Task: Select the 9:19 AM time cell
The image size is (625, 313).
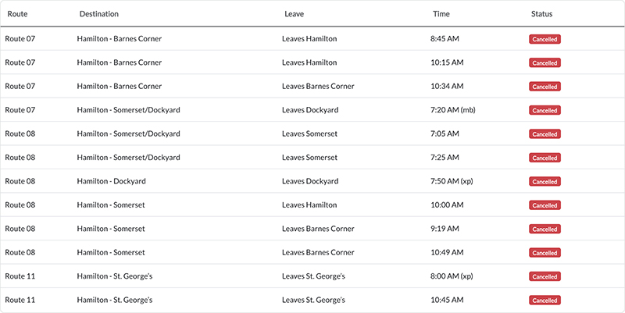Action: coord(447,229)
